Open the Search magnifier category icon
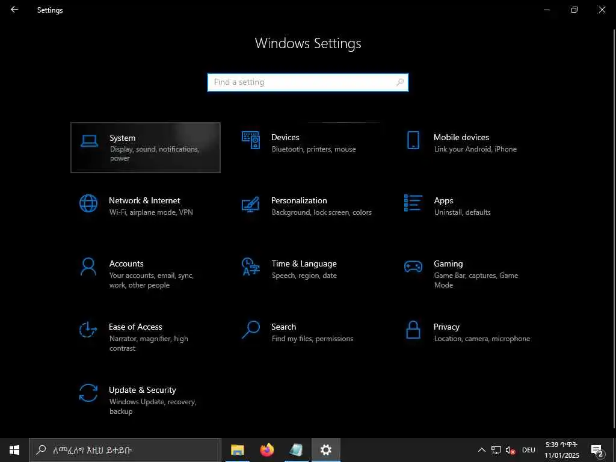The height and width of the screenshot is (462, 616). coord(251,330)
